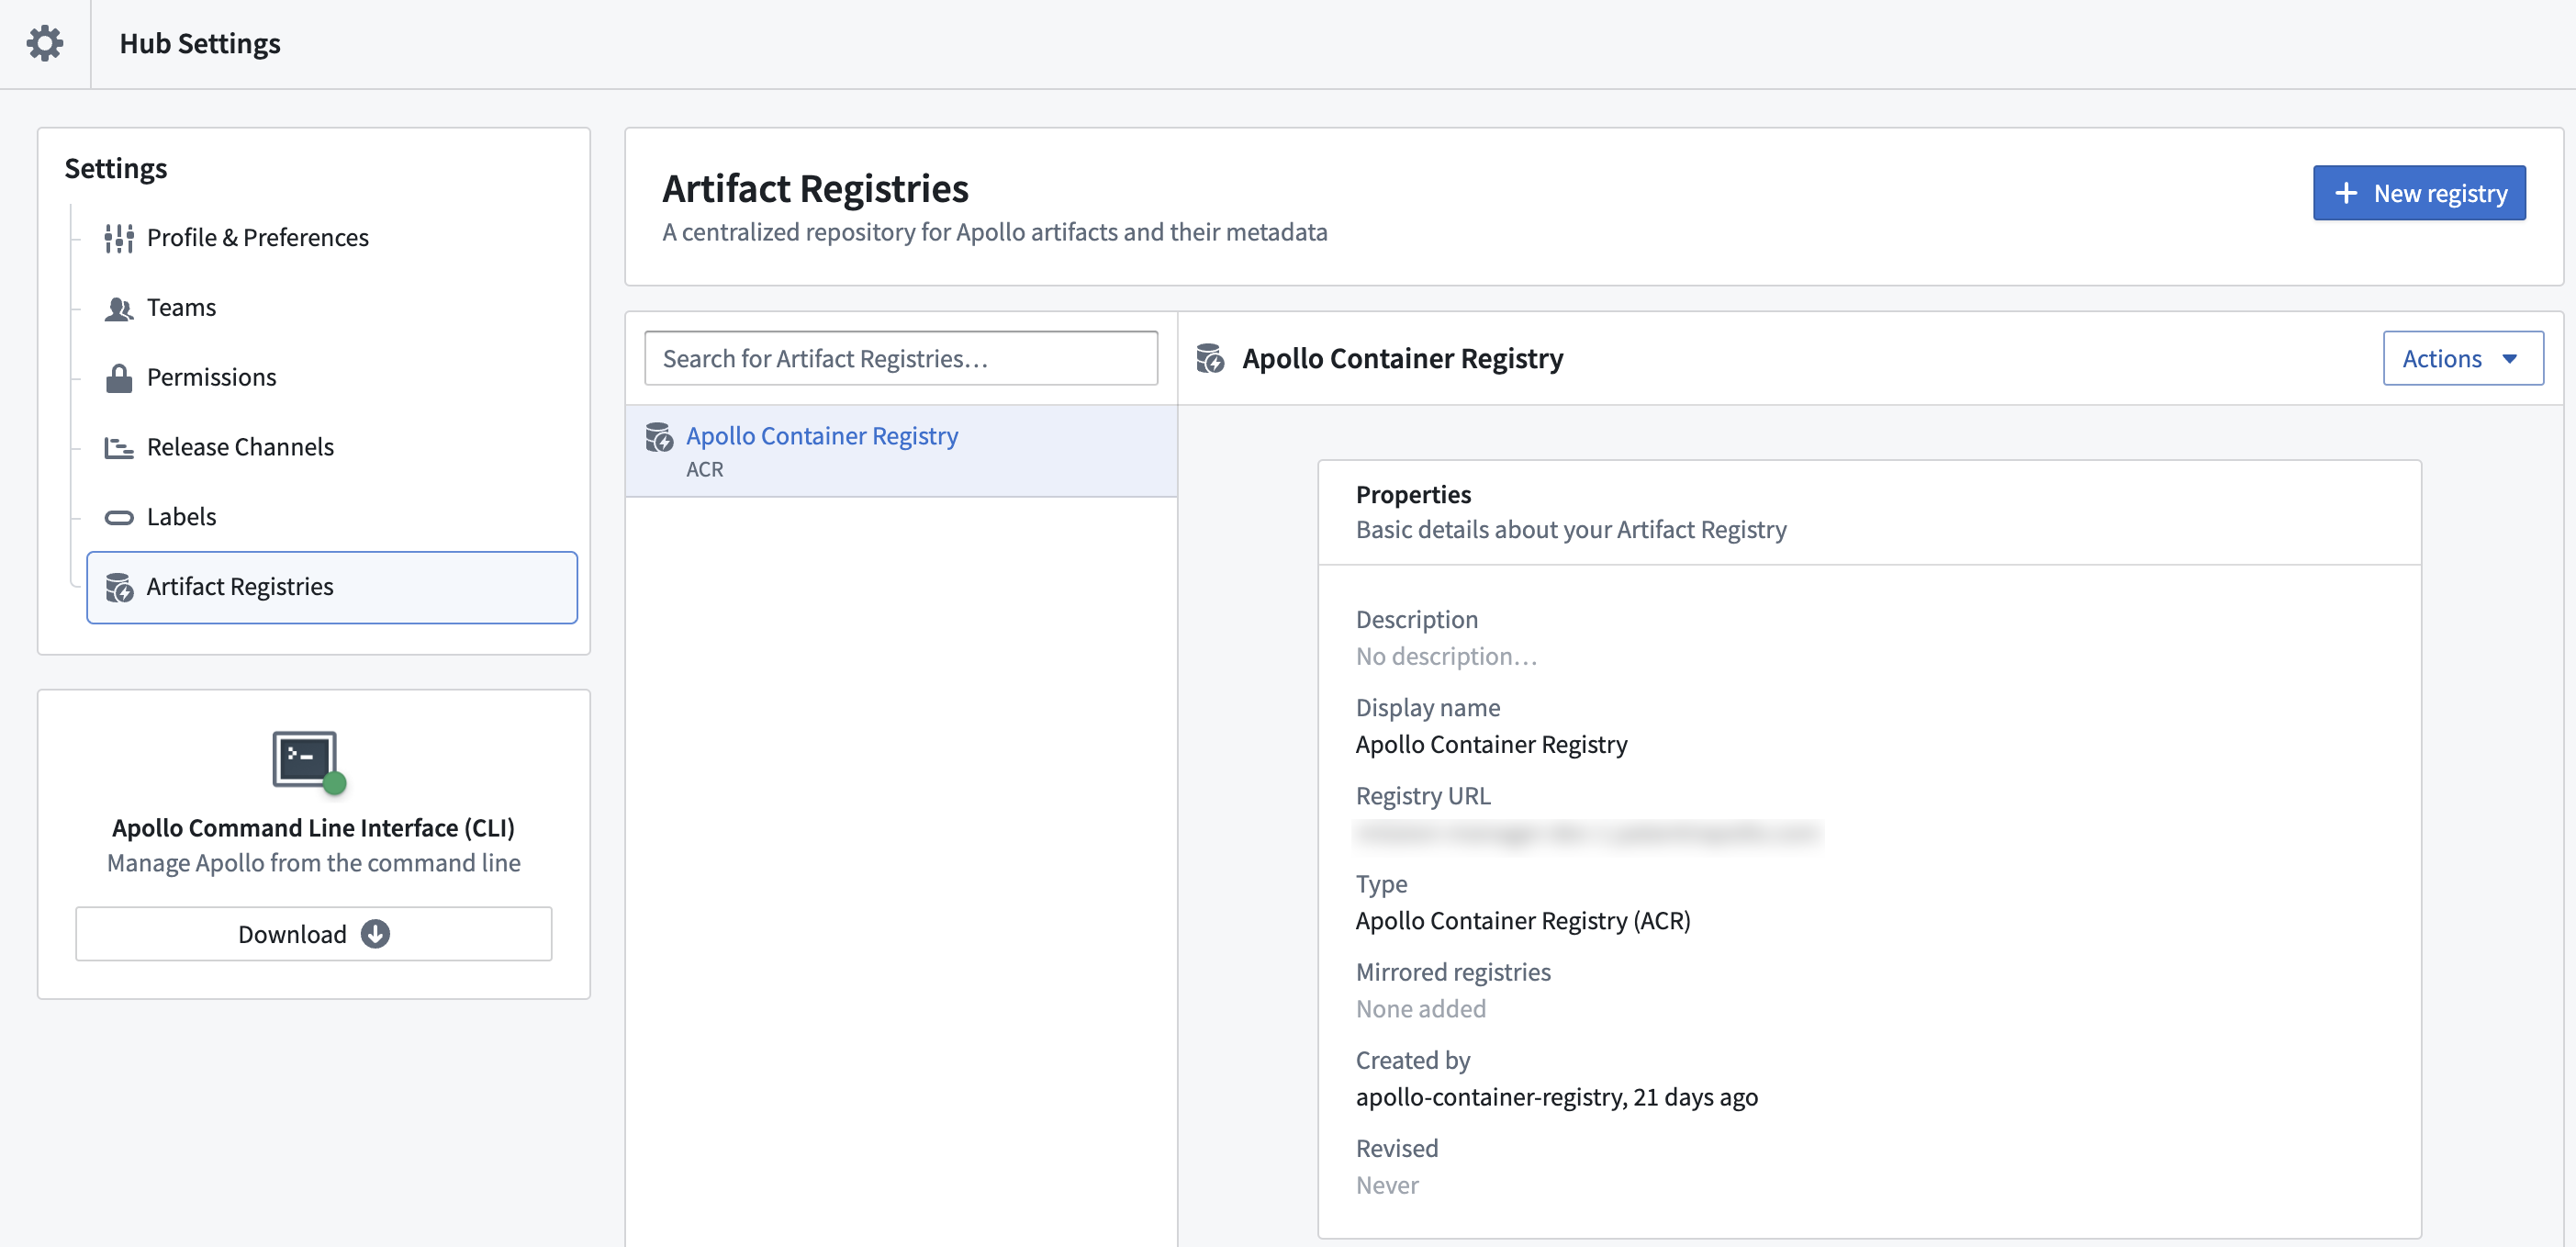Click the Profile & Preferences sliders icon
The width and height of the screenshot is (2576, 1247).
click(119, 238)
